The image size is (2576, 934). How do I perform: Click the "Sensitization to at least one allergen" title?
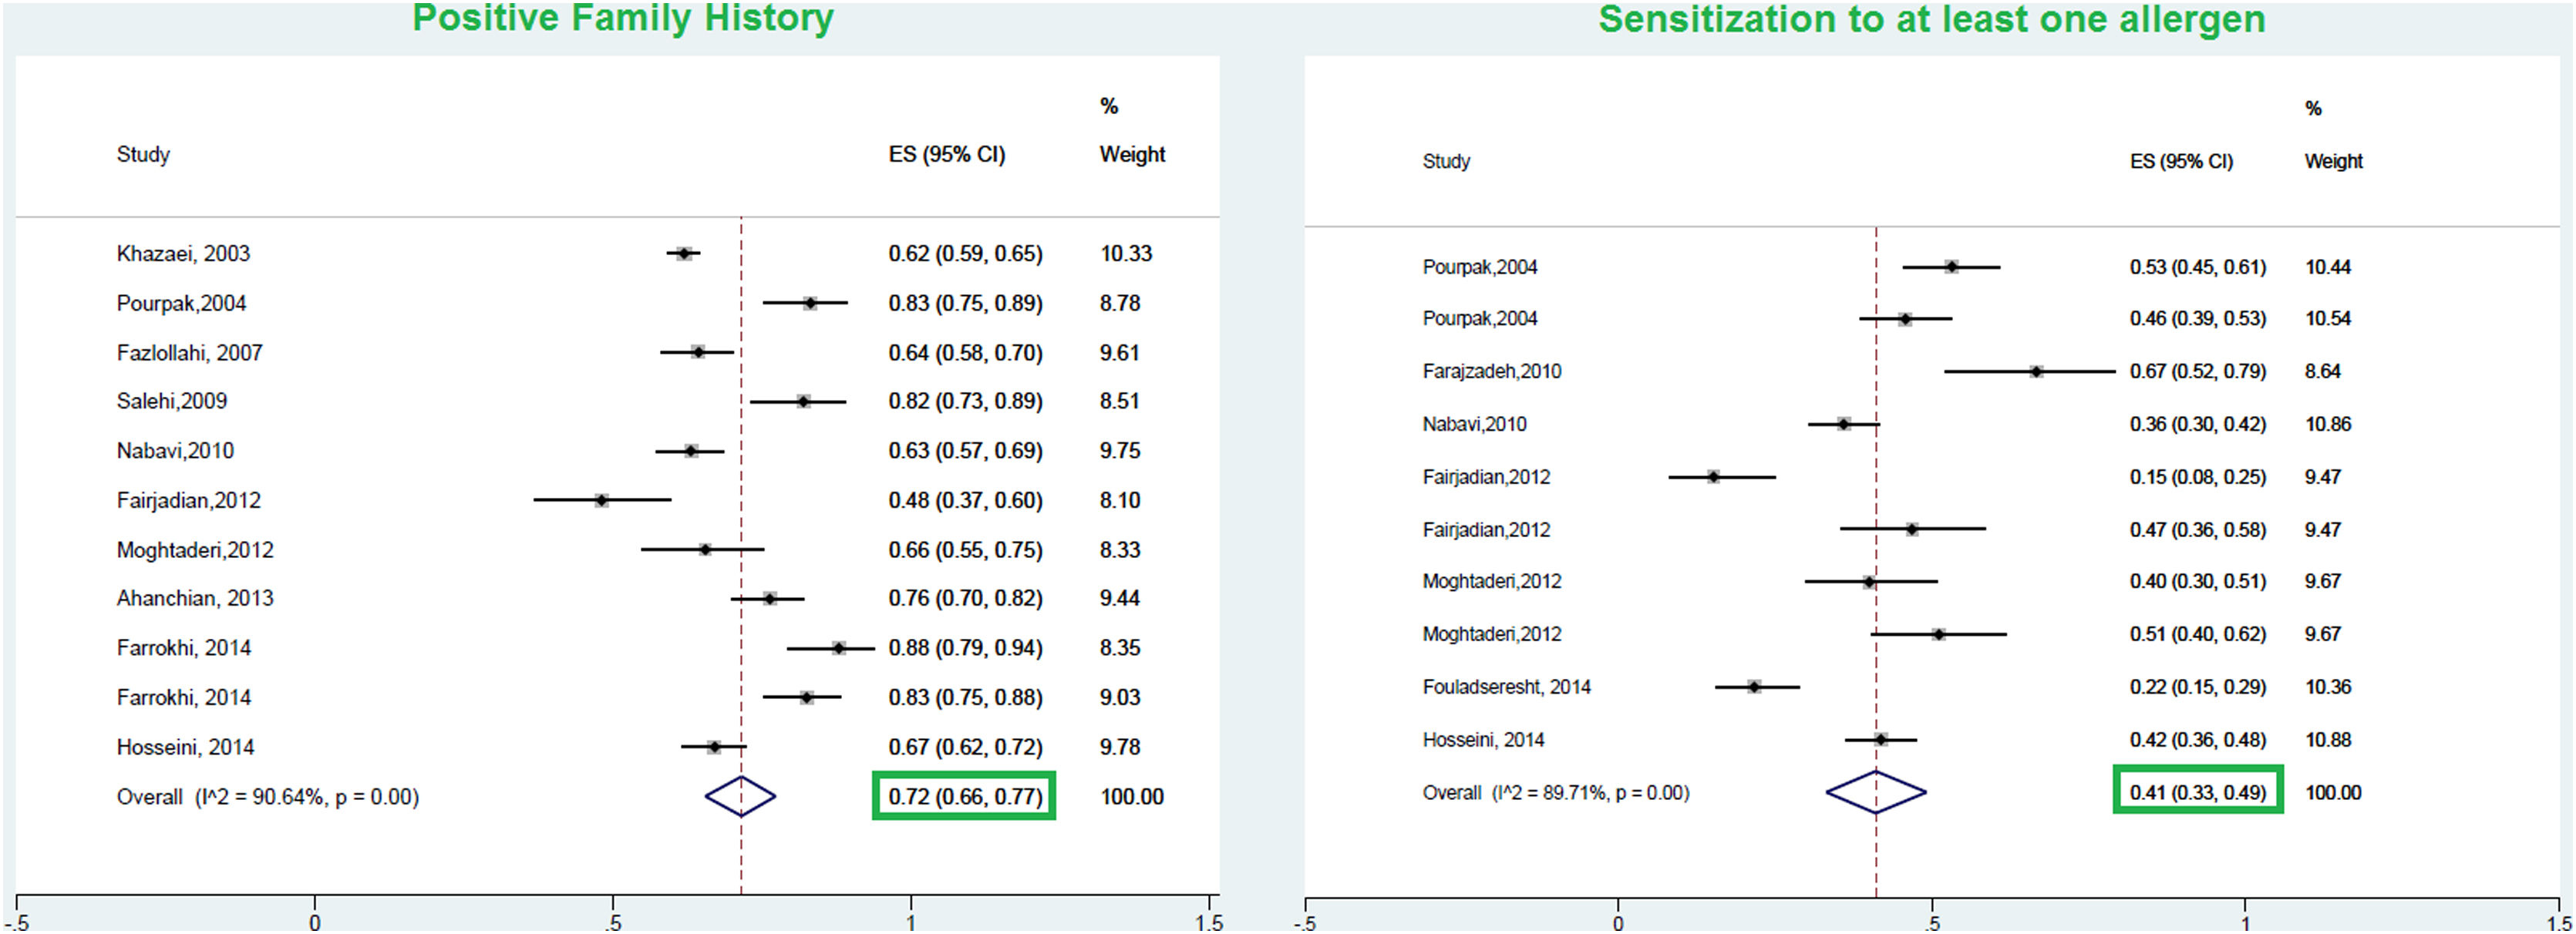pos(1931,20)
